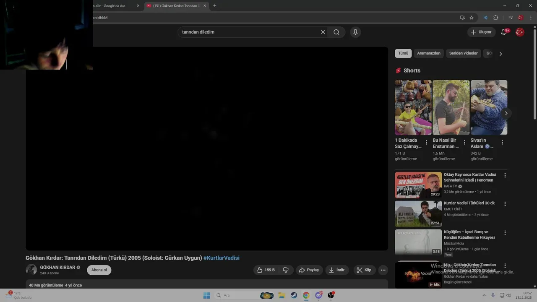Click the main video player area
537x302 pixels.
207,148
